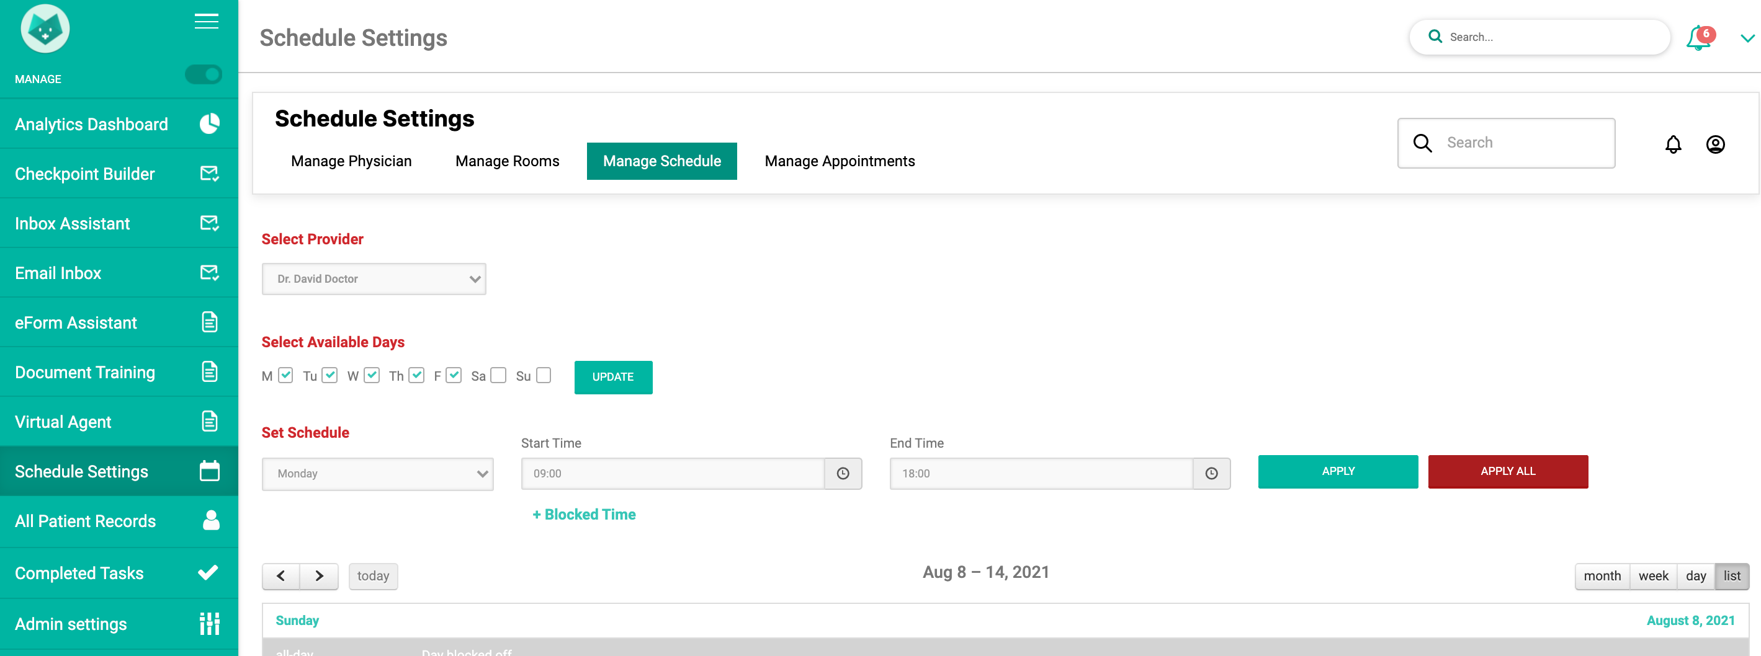Viewport: 1761px width, 656px height.
Task: Open All Patient Records in sidebar
Action: pyautogui.click(x=119, y=521)
